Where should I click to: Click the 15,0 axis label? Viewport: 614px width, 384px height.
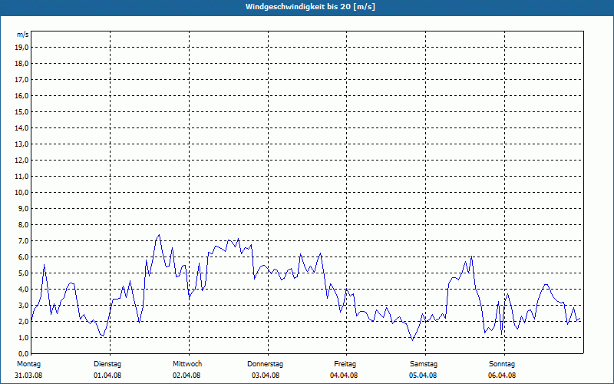[21, 111]
